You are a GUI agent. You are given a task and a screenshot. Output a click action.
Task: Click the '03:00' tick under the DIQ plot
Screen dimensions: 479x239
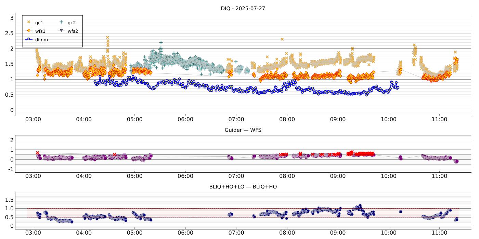(x=33, y=119)
